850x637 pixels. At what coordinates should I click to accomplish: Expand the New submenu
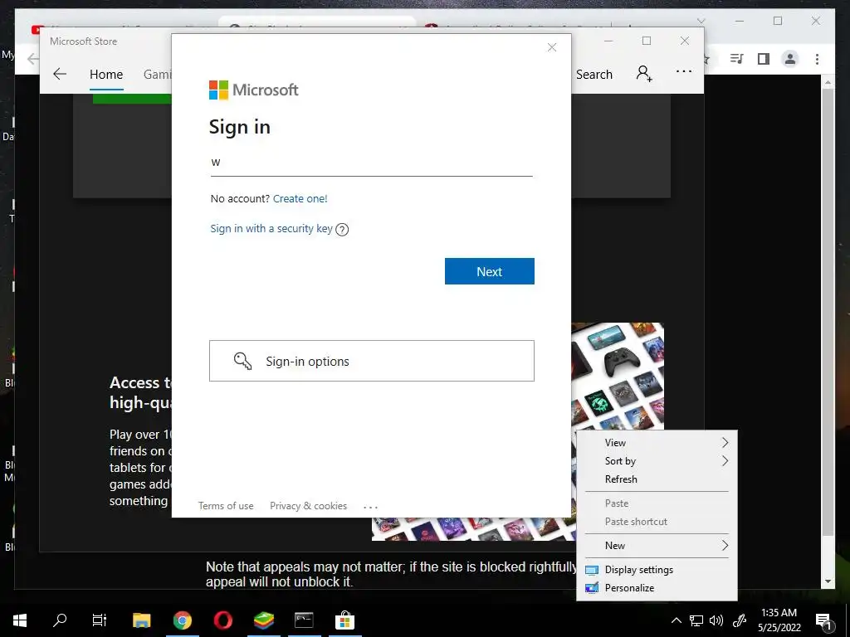click(657, 546)
